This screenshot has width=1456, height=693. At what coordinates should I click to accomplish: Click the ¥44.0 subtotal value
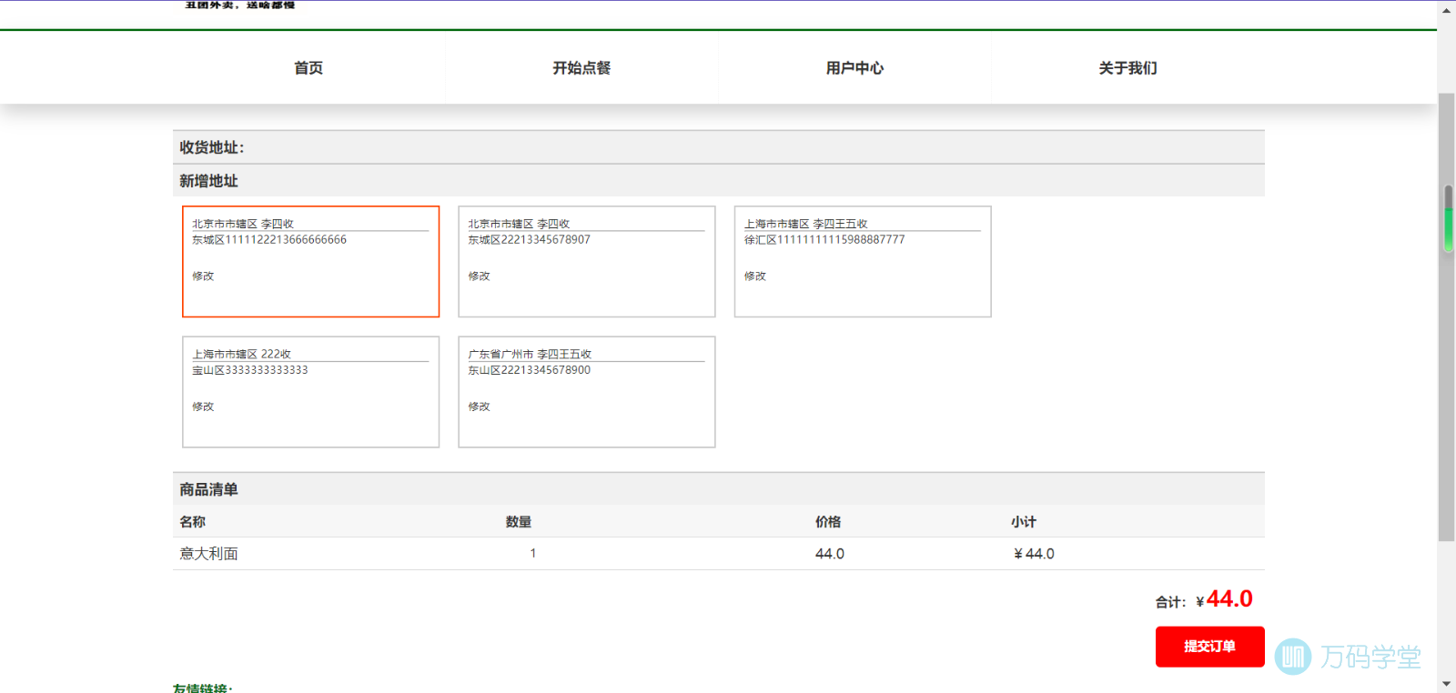[x=1034, y=554]
